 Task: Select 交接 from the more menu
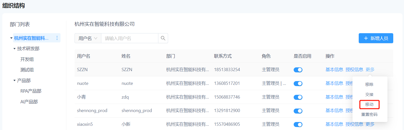[x=369, y=95]
